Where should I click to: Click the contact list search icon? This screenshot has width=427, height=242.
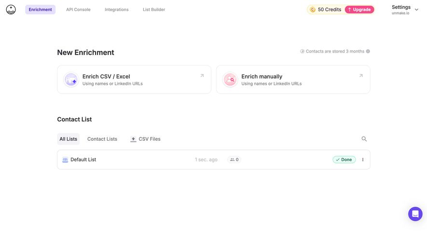pos(364,139)
